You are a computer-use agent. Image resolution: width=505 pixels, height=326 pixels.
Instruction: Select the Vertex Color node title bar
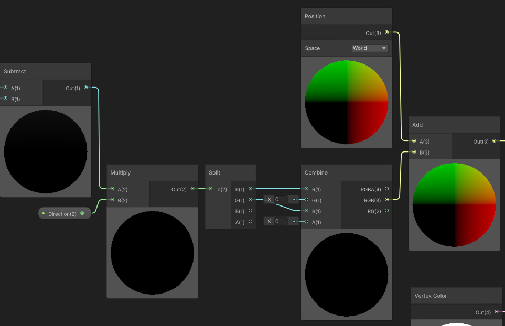[456, 296]
